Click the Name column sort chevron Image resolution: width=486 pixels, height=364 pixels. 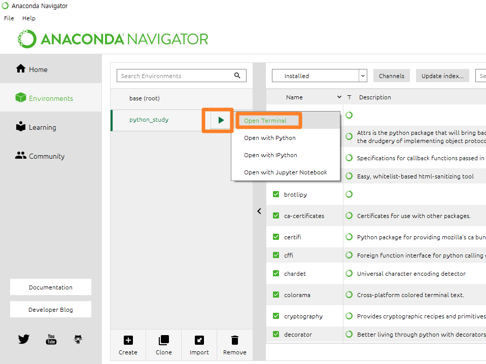[x=339, y=97]
